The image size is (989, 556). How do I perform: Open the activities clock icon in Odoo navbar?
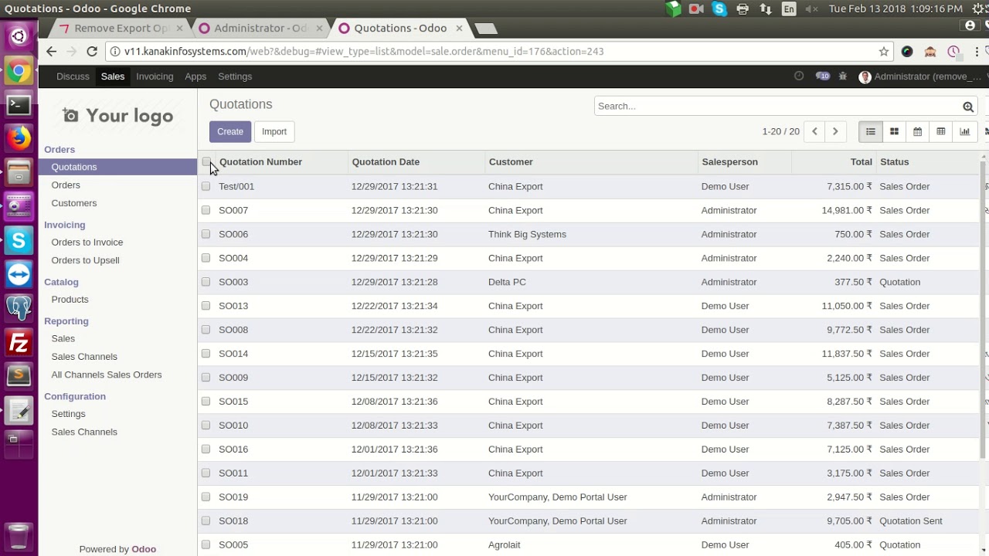(799, 76)
